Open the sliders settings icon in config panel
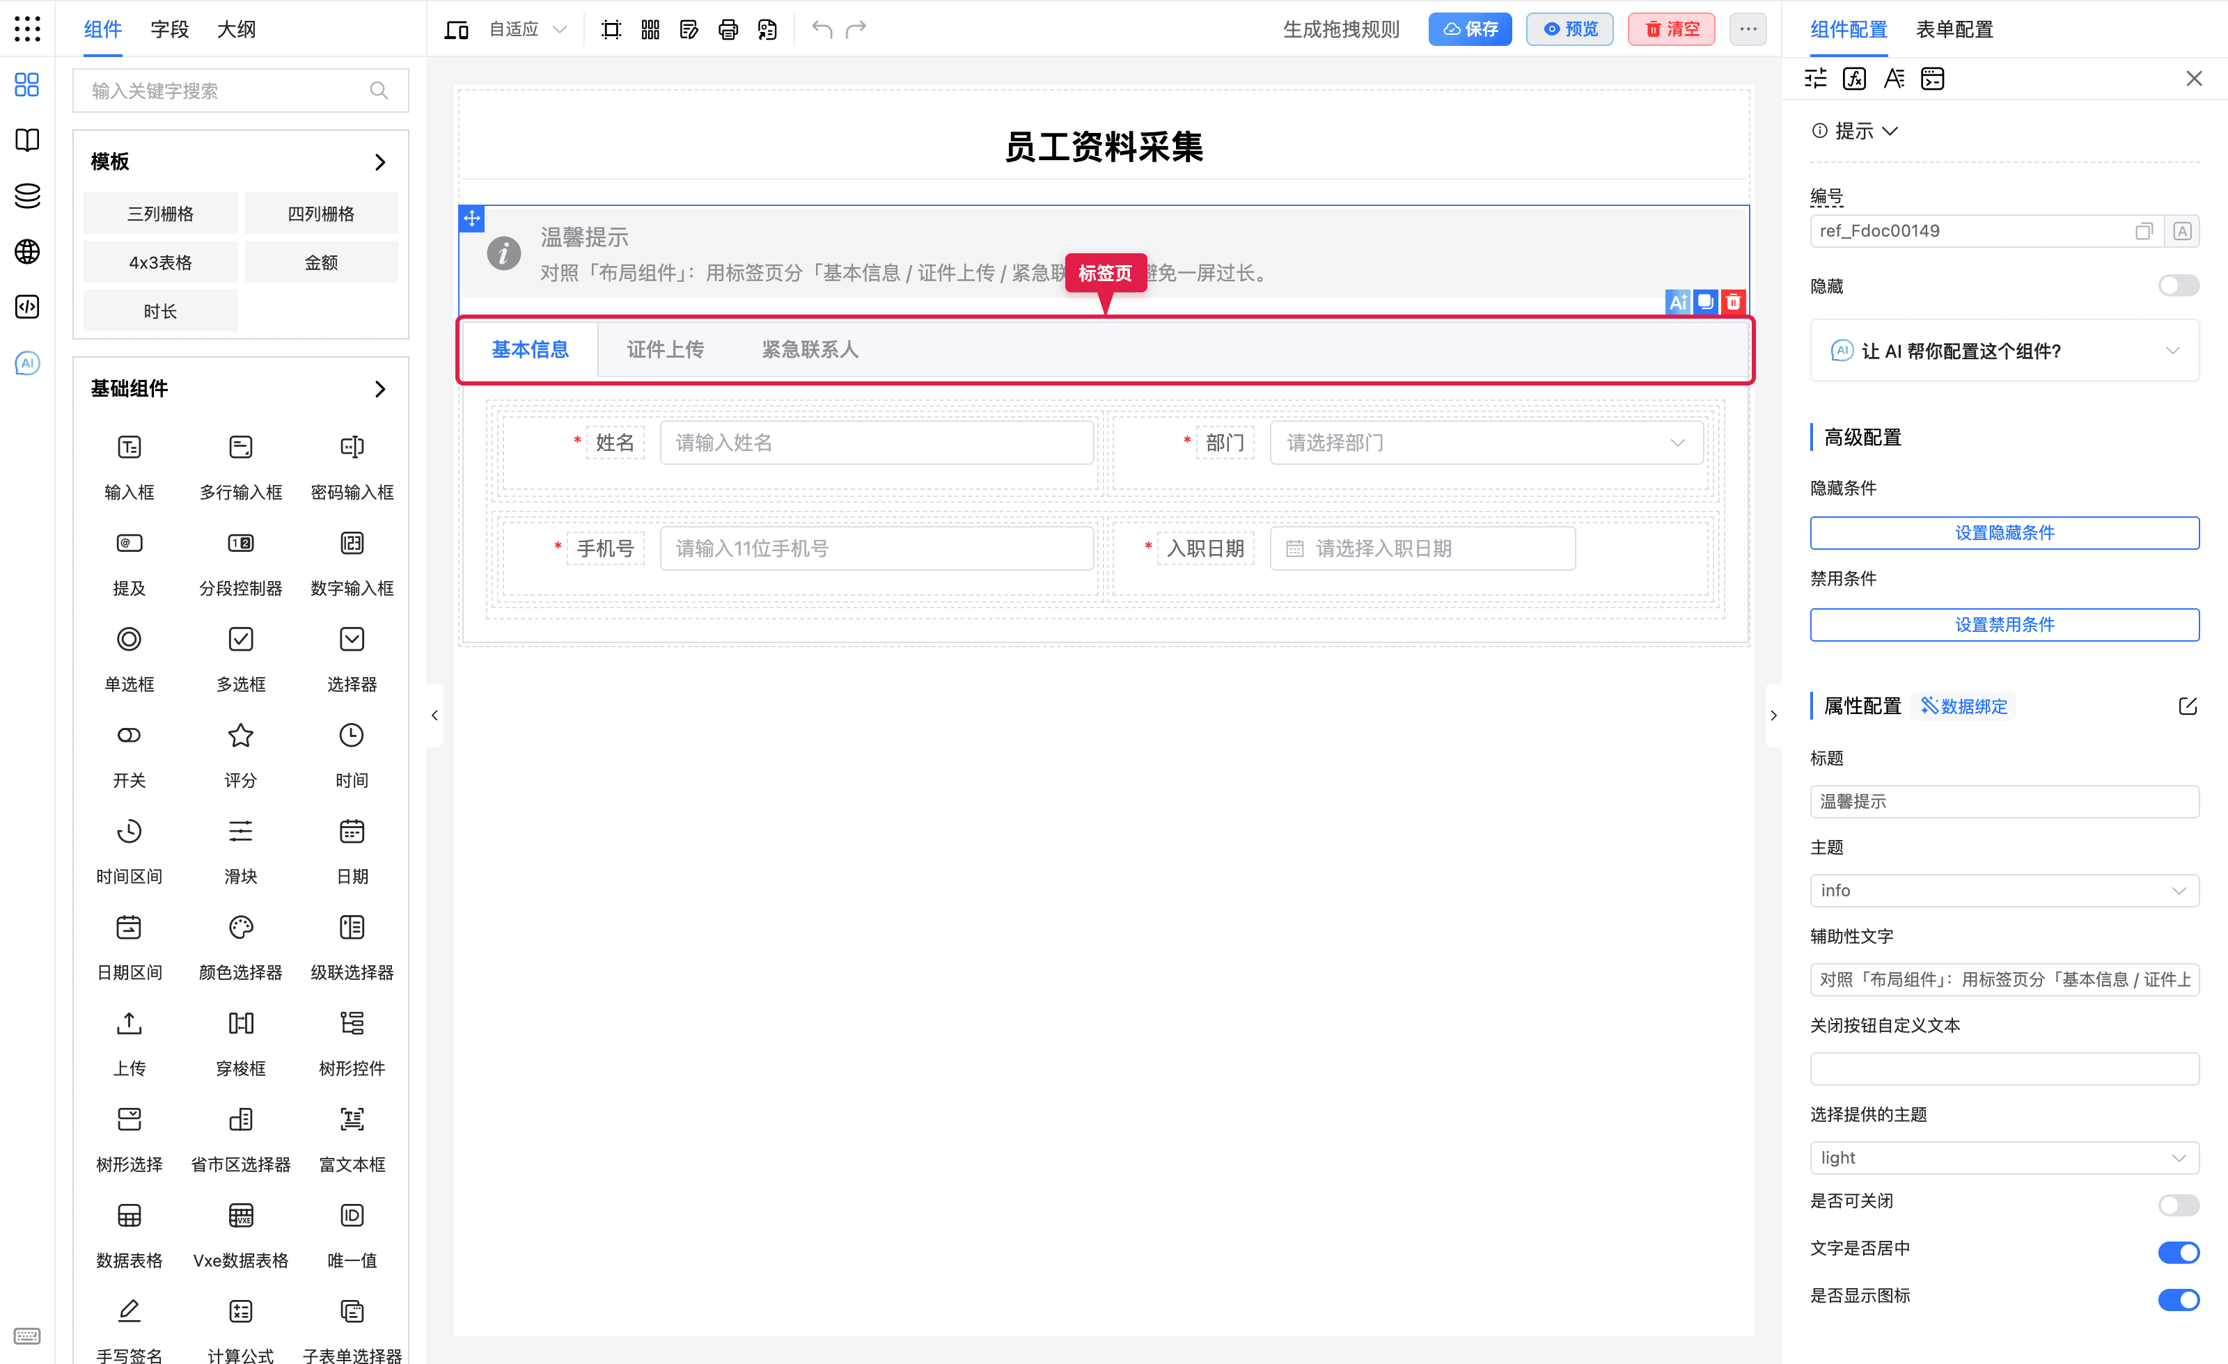Image resolution: width=2228 pixels, height=1364 pixels. tap(1816, 79)
